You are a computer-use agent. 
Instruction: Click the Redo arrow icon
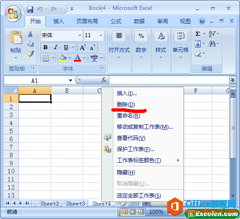[x=54, y=9]
